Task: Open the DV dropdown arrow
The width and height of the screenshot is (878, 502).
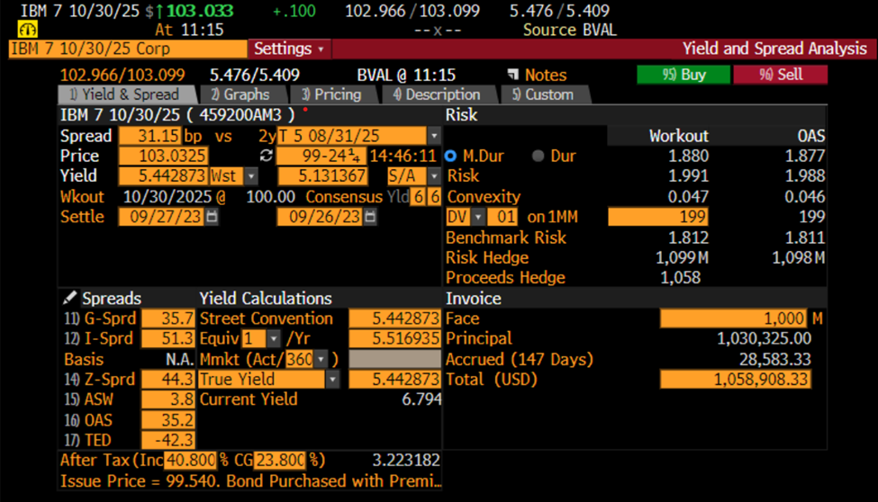Action: [x=478, y=217]
